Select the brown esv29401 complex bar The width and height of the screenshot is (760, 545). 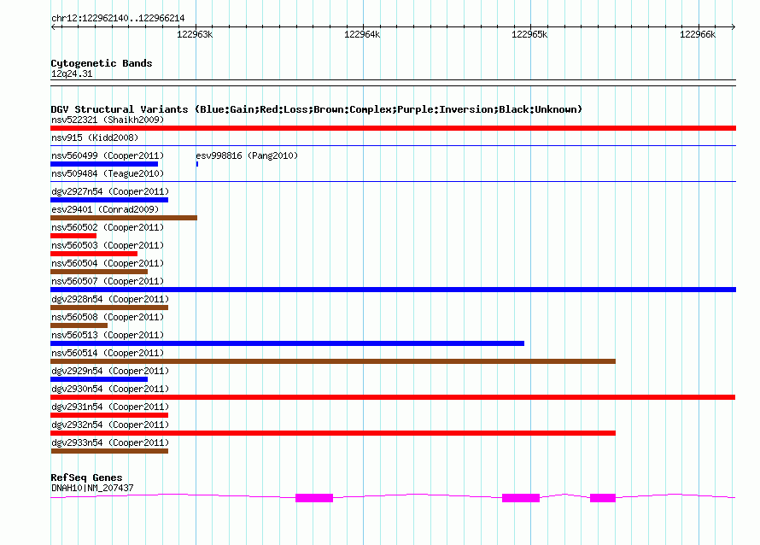(124, 218)
